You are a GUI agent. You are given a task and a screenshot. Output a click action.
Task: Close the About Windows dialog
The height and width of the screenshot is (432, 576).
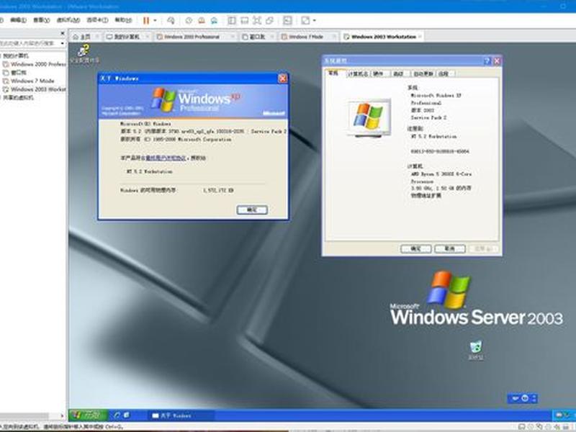(x=282, y=78)
